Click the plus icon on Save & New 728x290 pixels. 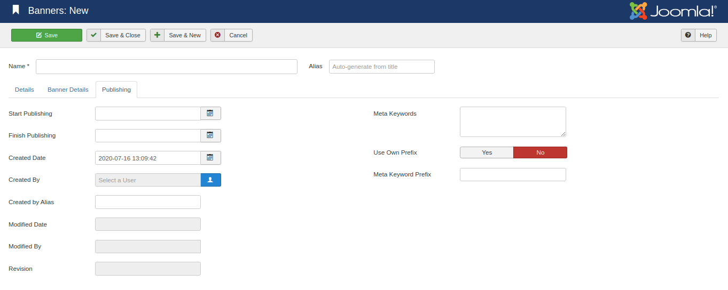coord(157,35)
